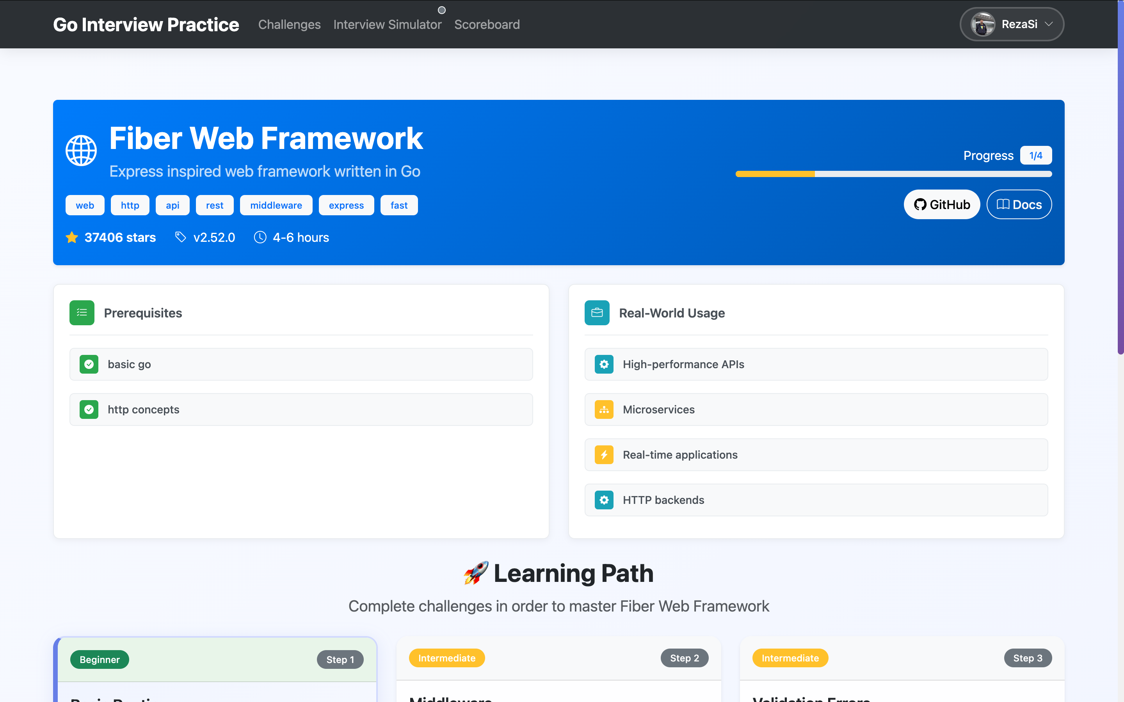Expand the RezaSi account dropdown
This screenshot has height=702, width=1124.
(x=1012, y=24)
